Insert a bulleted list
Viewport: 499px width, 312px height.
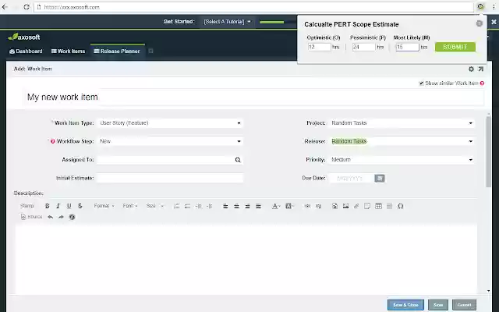coord(187,206)
